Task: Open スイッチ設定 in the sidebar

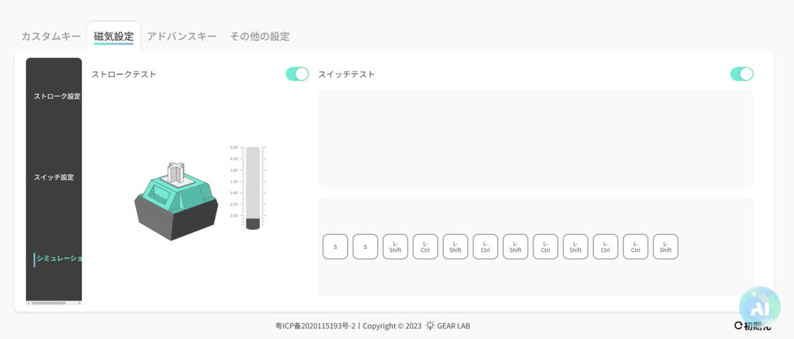Action: tap(53, 177)
